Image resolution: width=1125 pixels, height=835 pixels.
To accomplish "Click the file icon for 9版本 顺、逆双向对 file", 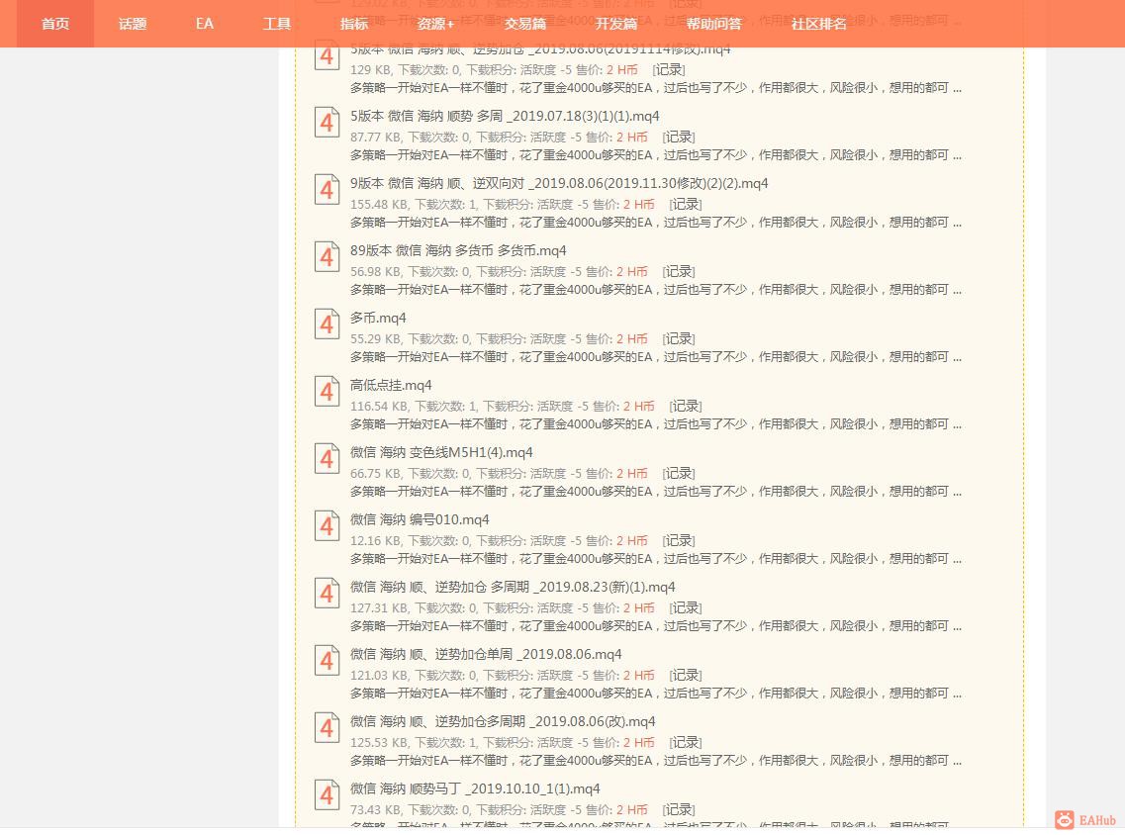I will 327,189.
